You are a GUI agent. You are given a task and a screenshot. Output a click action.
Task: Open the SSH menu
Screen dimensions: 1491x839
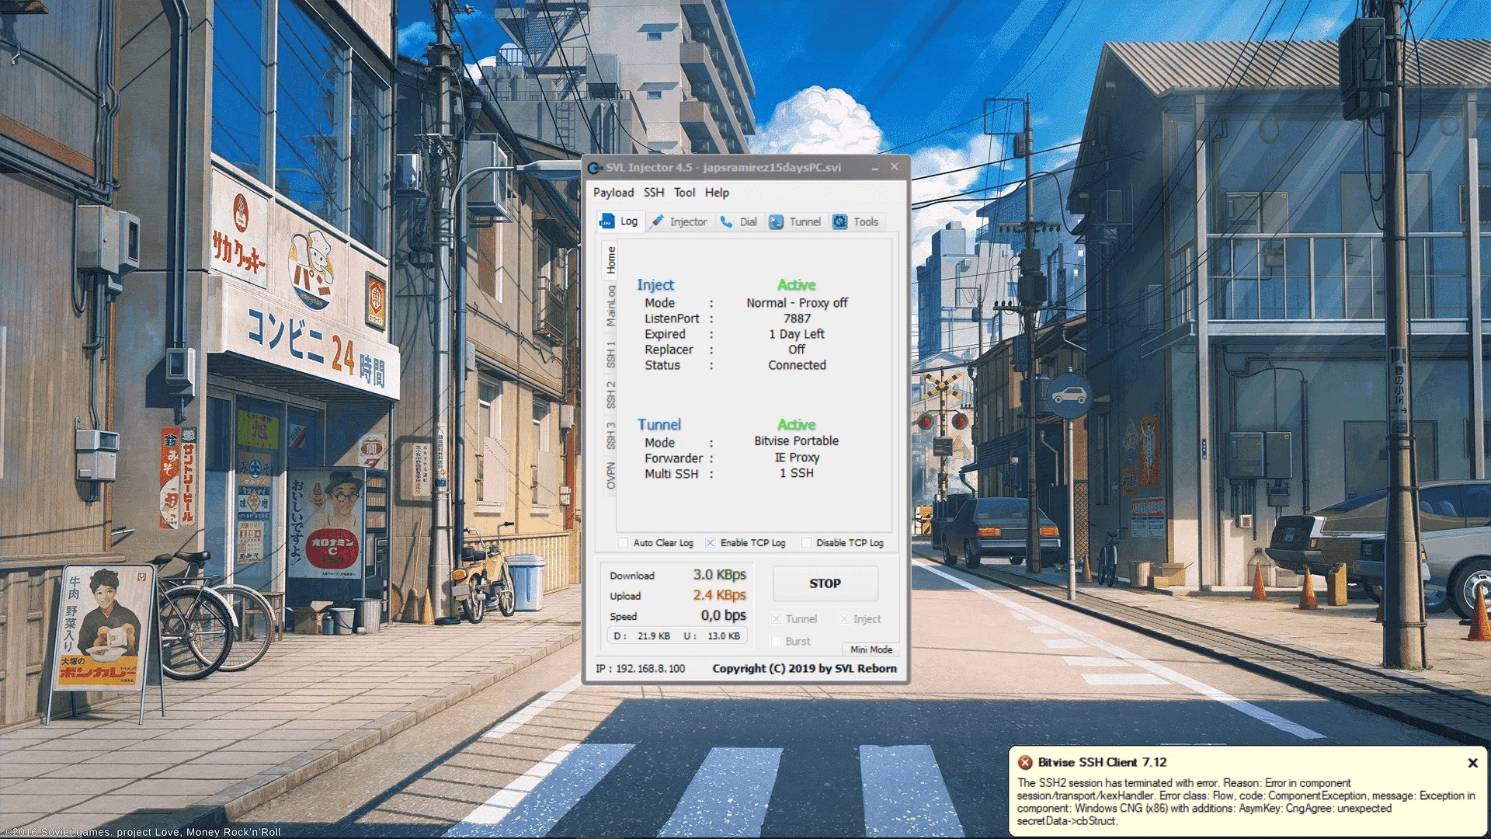tap(654, 193)
